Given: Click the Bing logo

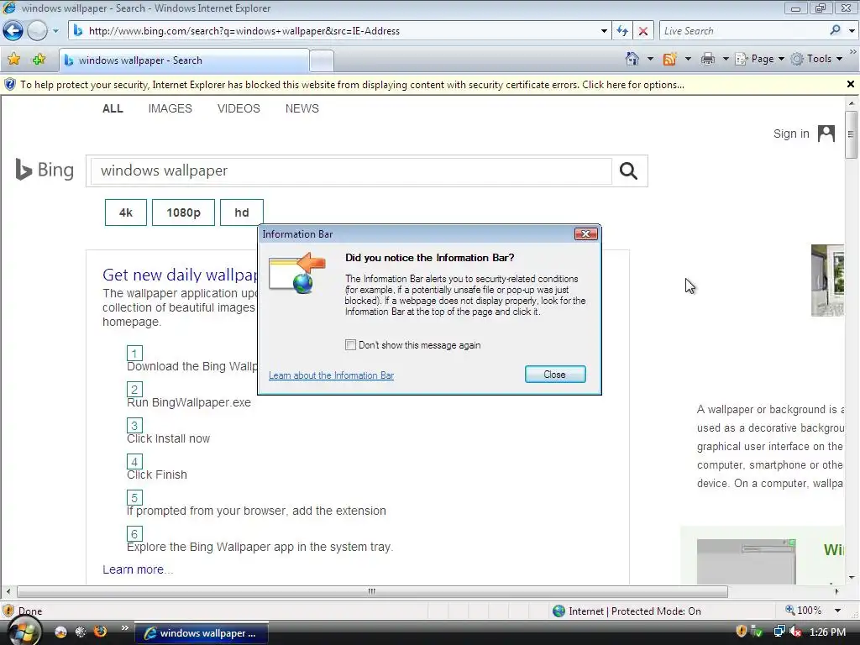Looking at the screenshot, I should click(x=45, y=170).
